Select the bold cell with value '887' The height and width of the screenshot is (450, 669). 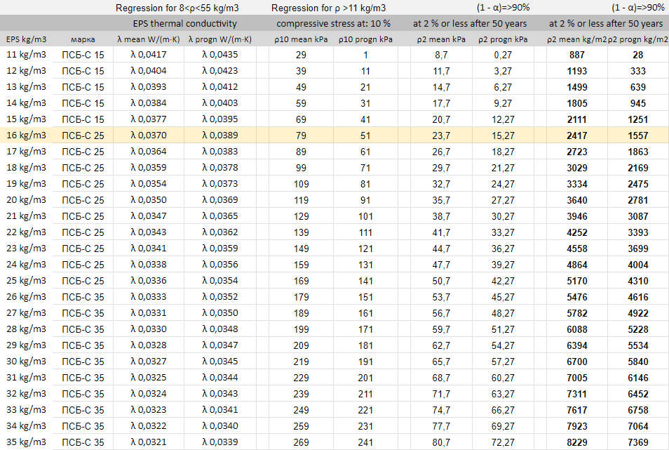pos(577,55)
